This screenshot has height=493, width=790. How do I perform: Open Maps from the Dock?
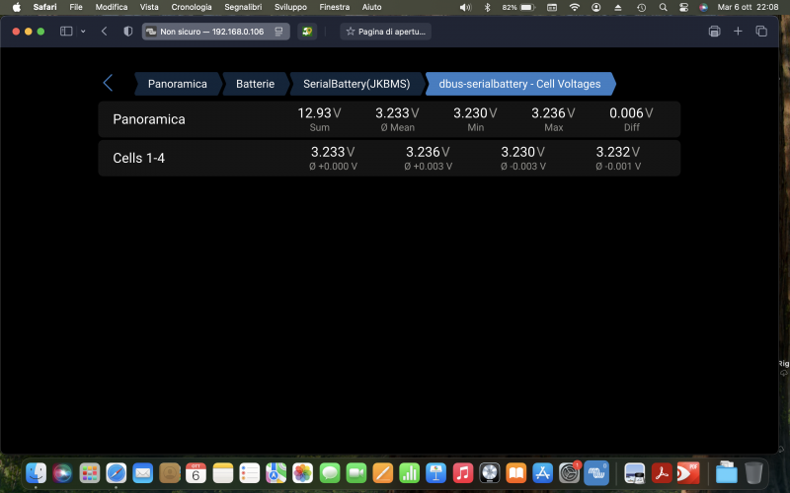tap(276, 473)
